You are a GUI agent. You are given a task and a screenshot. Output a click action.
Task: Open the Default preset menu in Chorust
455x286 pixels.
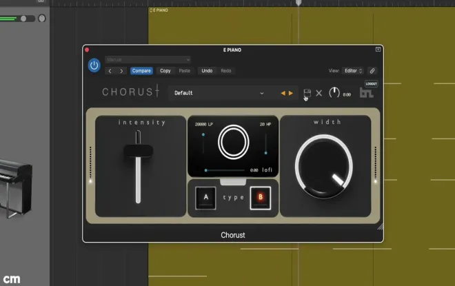[219, 93]
